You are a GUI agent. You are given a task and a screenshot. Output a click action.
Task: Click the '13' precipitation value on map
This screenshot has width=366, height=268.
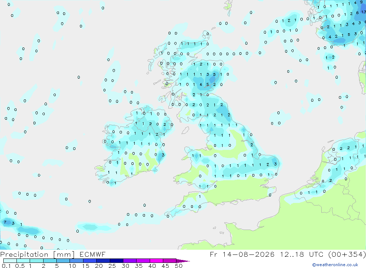(x=364, y=12)
